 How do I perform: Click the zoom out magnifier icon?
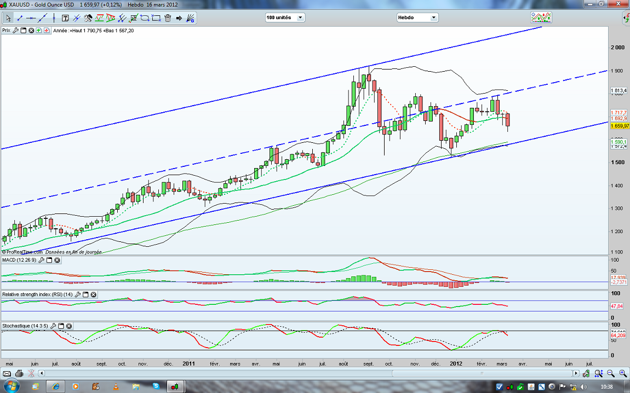(x=612, y=373)
